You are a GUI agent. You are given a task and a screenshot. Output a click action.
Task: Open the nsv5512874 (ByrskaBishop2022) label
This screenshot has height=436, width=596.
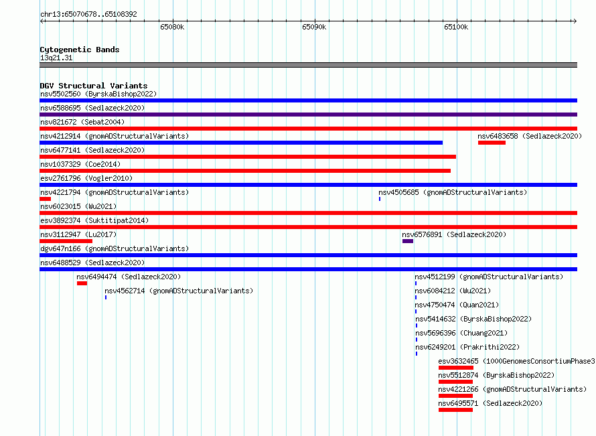point(496,375)
